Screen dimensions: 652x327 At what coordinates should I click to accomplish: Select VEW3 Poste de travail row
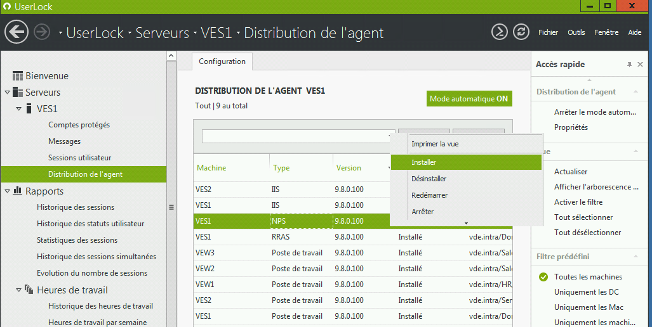pyautogui.click(x=353, y=253)
